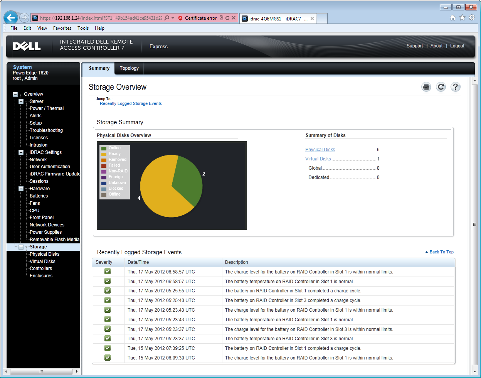Click the print page icon
Viewport: 481px width, 378px height.
[426, 87]
